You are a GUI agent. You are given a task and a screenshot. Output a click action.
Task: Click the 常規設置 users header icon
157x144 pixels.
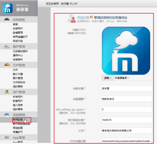point(72,18)
